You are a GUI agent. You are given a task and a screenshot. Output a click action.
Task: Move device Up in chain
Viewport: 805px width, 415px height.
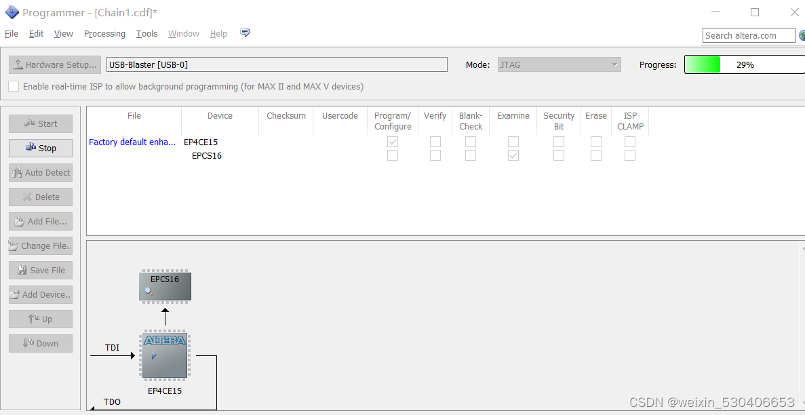[x=41, y=319]
